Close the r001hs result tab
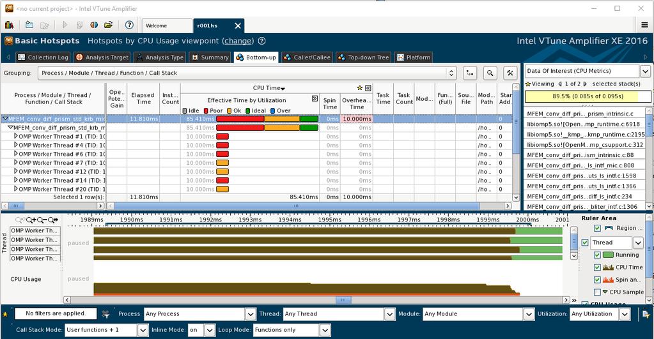Viewport: 654px width, 339px height. [x=238, y=26]
